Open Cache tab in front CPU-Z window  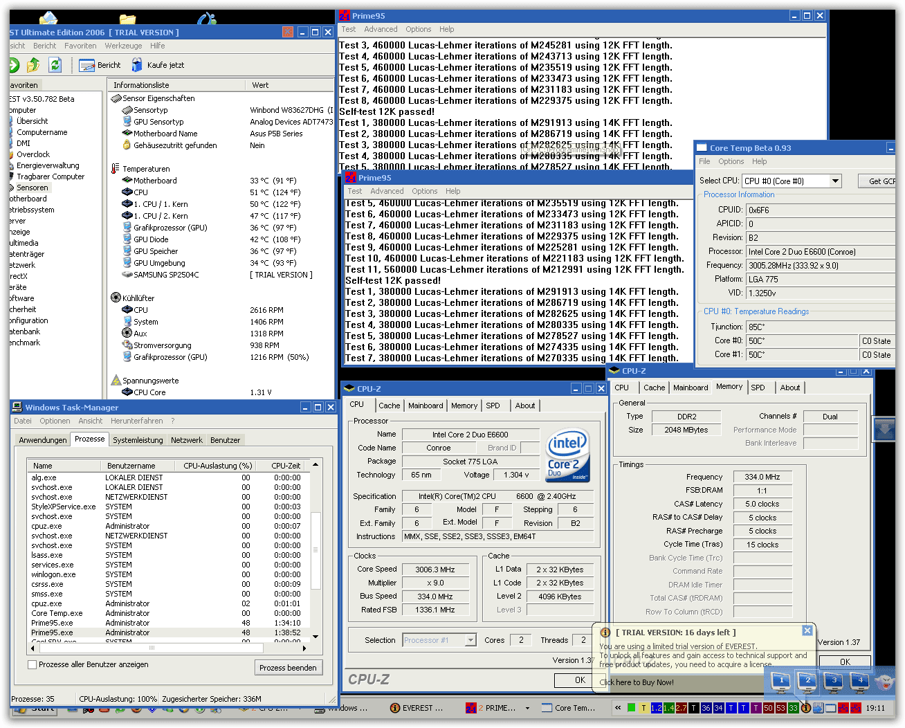coord(389,406)
